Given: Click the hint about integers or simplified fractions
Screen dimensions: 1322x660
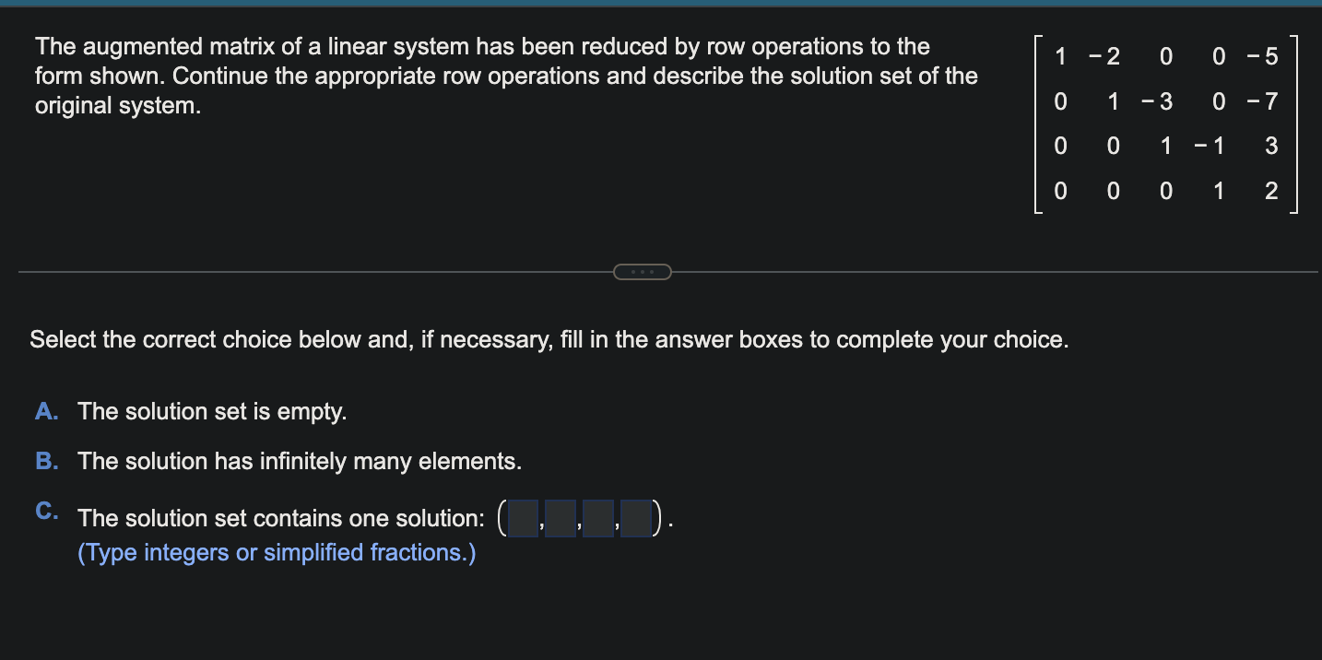Looking at the screenshot, I should (276, 552).
